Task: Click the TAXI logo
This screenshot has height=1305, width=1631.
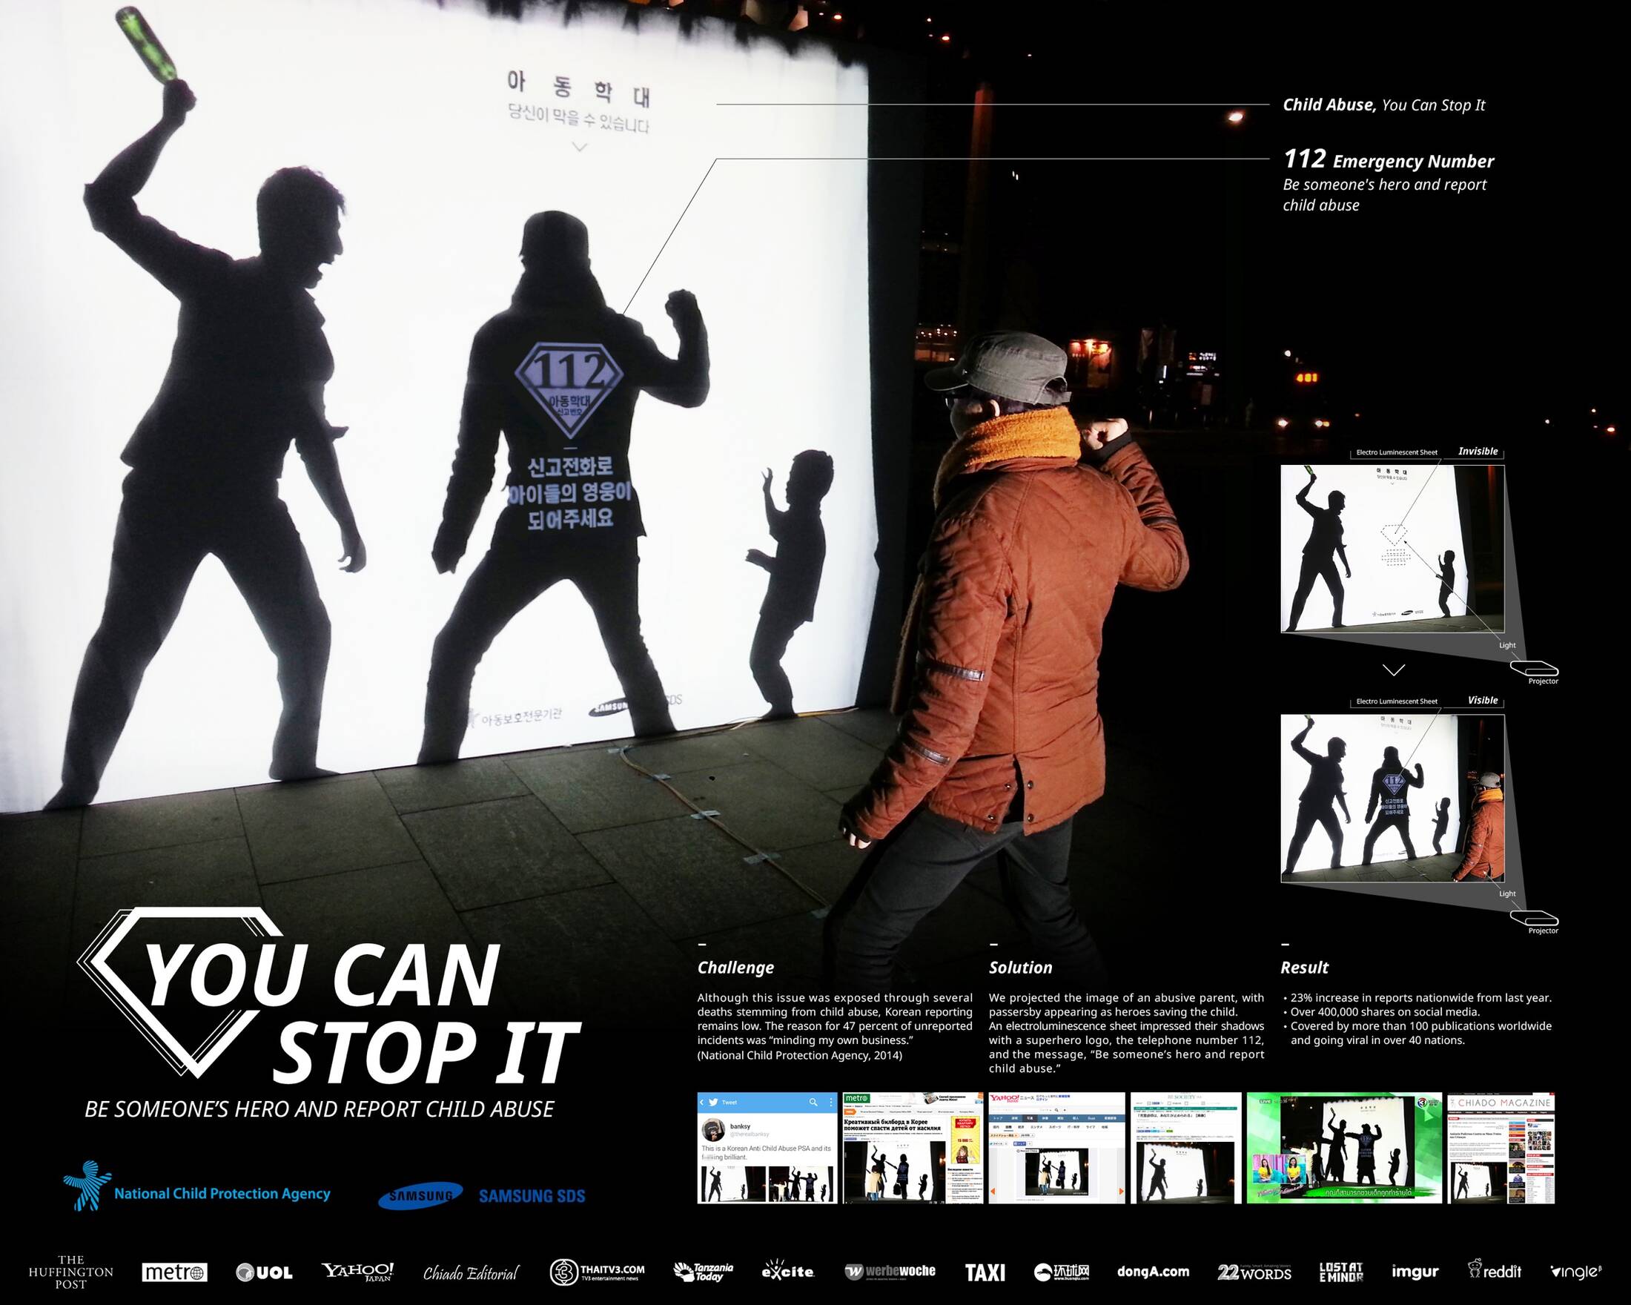Action: tap(985, 1272)
